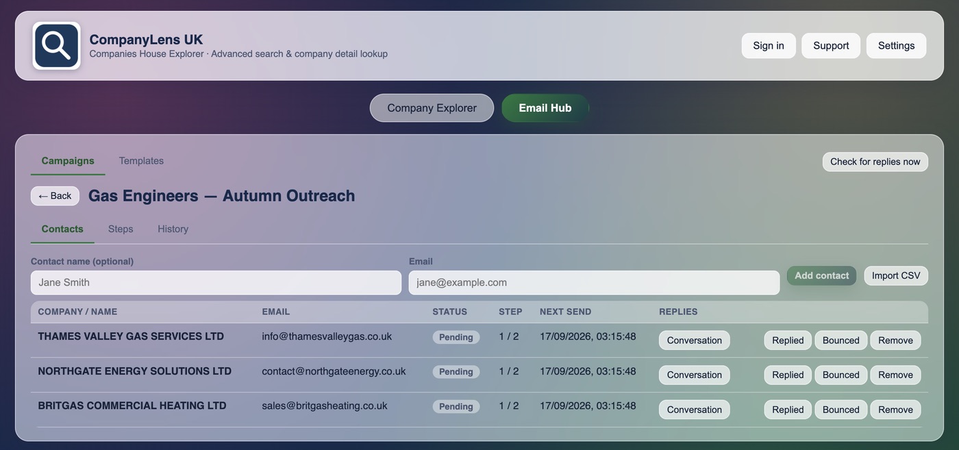The height and width of the screenshot is (450, 959).
Task: Click BRITGAS COMMERCIAL HEATING LTD name
Action: pos(132,405)
